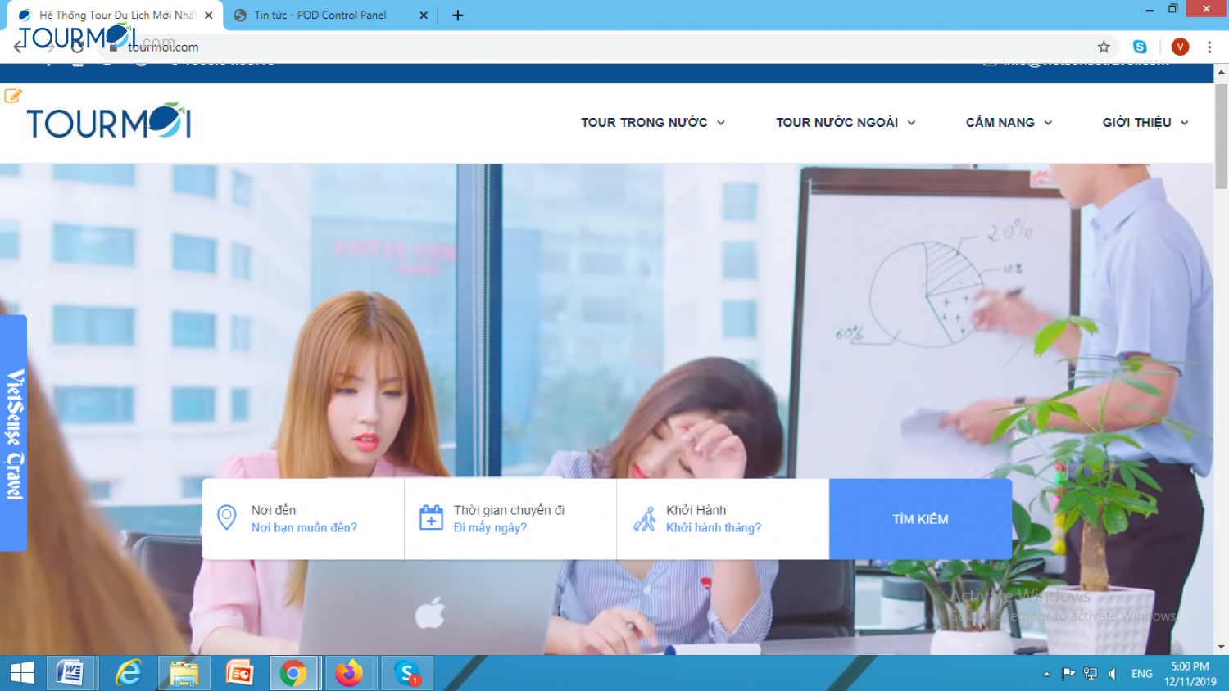
Task: Open the Chrome profile avatar
Action: 1180,47
